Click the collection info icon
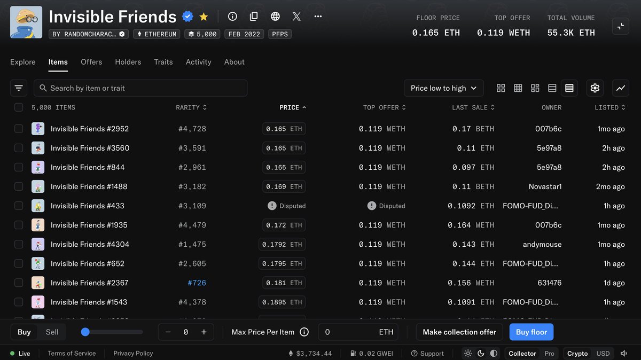Viewport: 641px width, 360px height. [x=232, y=17]
